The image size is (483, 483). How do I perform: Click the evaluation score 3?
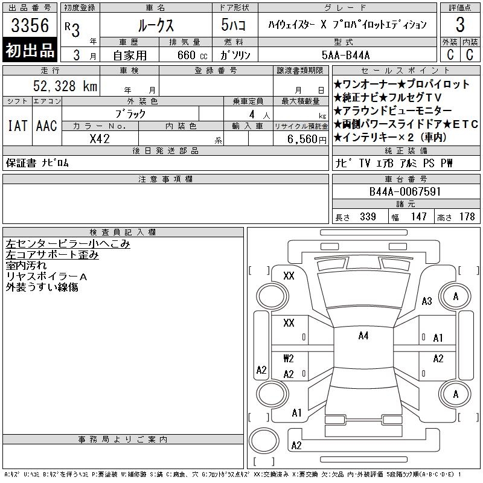[460, 25]
